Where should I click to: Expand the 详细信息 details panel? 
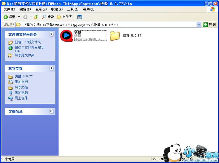pos(51,111)
